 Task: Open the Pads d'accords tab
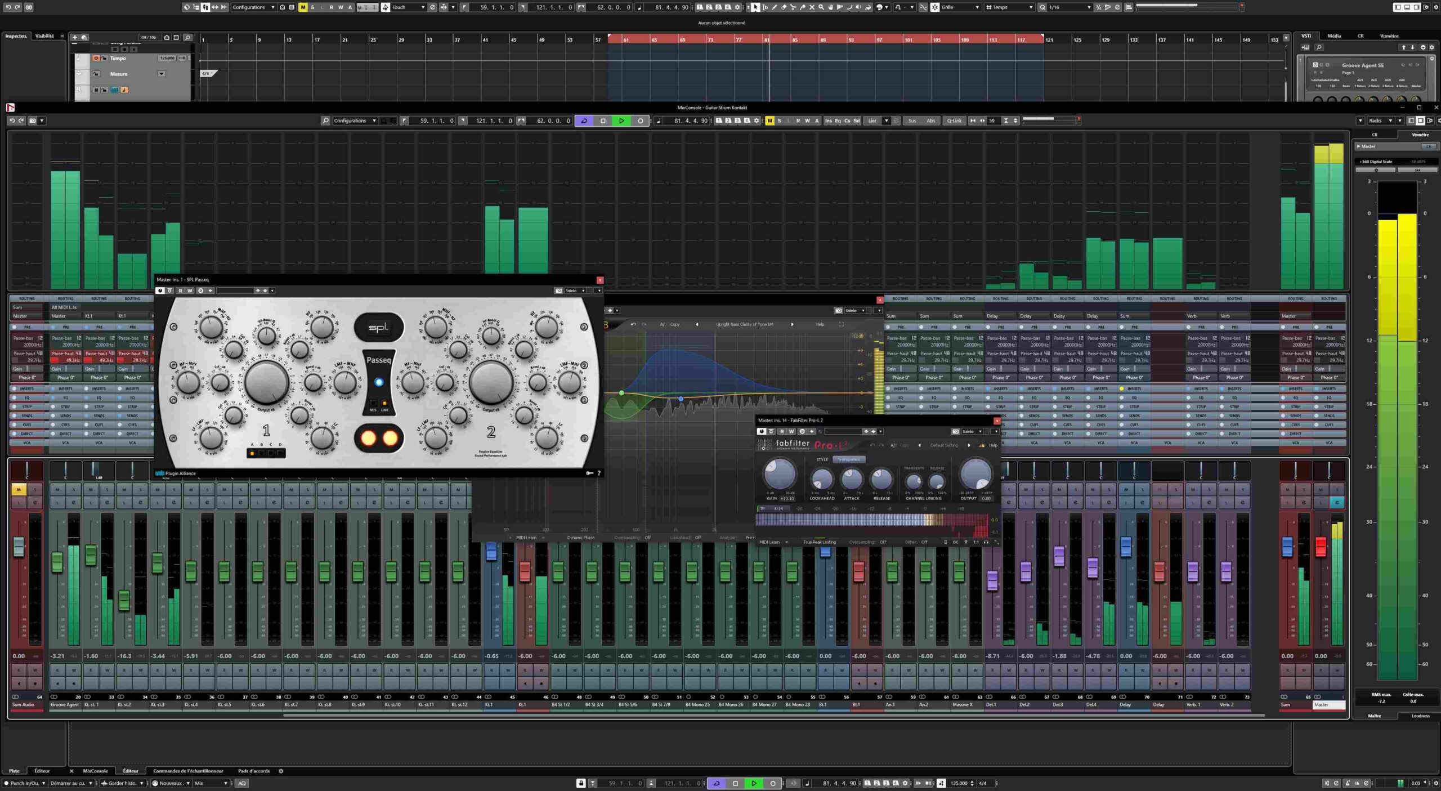point(253,771)
